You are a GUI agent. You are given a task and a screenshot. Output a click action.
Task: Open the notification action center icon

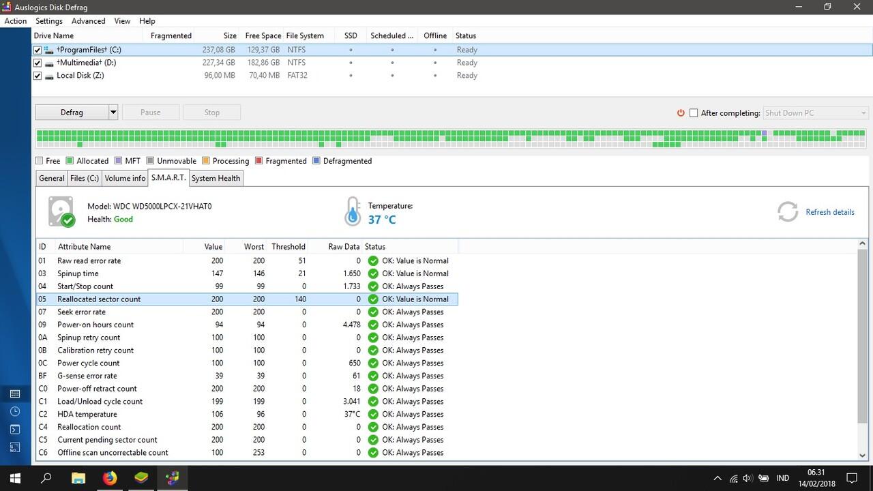pos(852,478)
